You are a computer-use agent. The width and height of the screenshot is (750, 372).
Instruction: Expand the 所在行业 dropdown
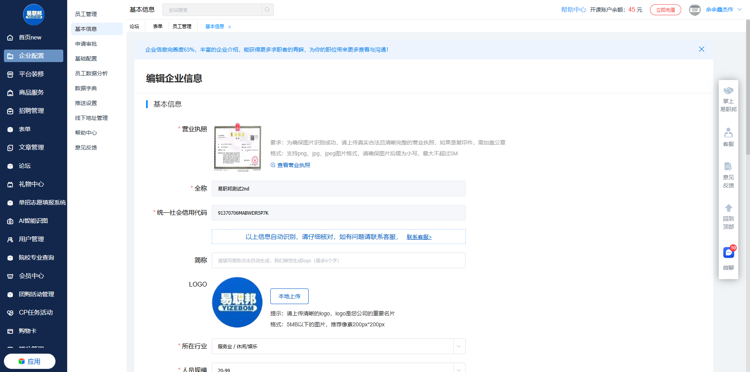tap(459, 346)
